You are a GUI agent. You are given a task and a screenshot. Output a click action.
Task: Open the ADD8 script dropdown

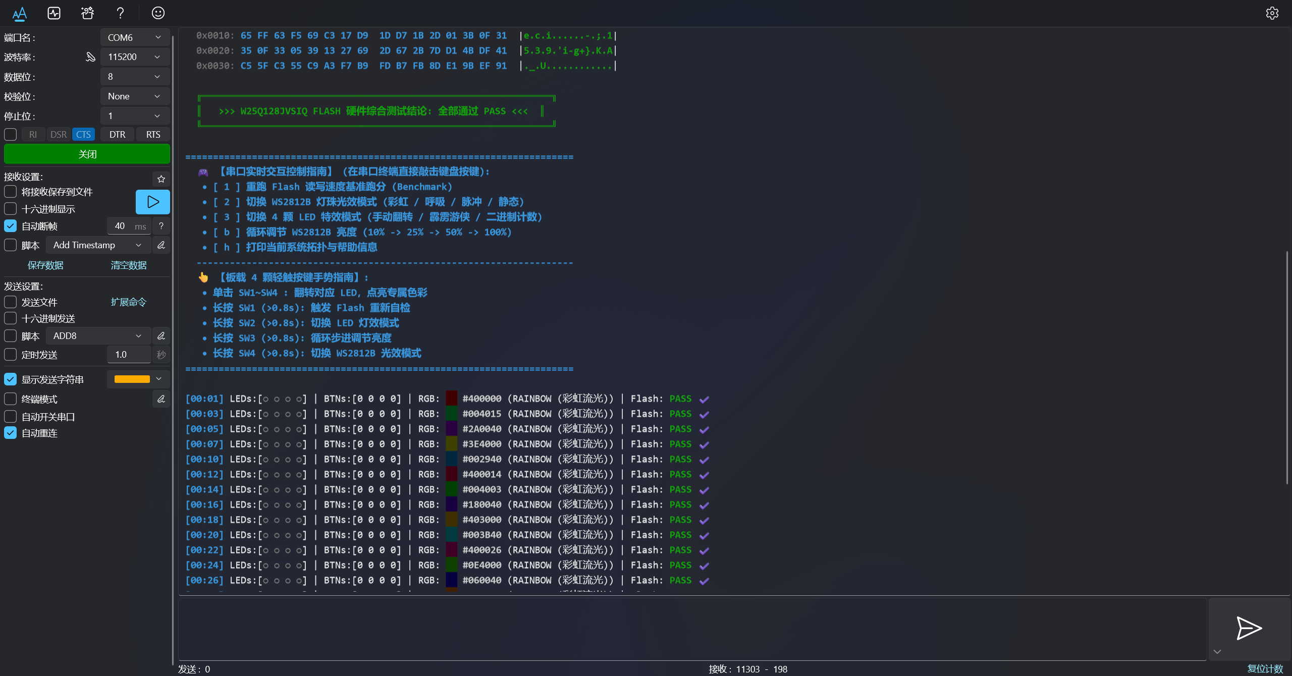pos(98,336)
